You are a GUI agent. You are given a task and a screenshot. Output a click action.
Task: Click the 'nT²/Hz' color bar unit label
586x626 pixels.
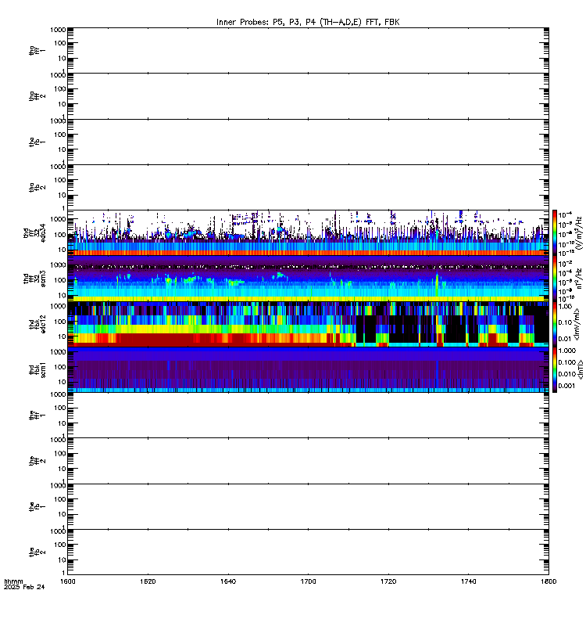click(x=579, y=279)
